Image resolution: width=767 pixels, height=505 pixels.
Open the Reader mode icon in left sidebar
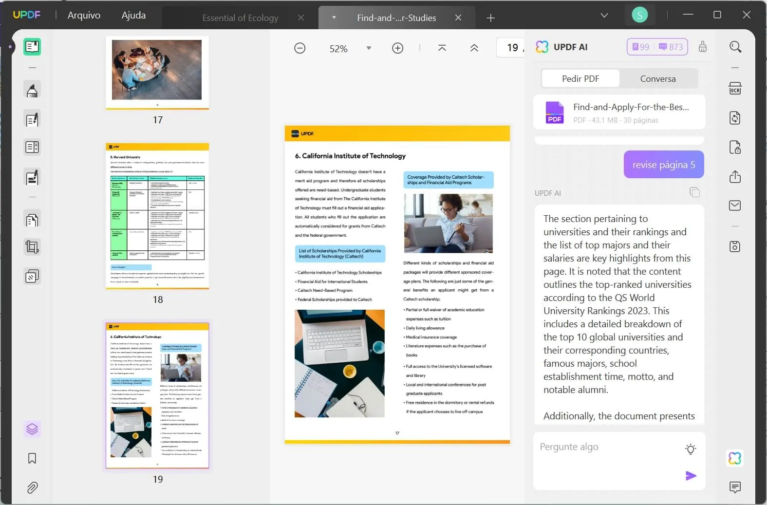tap(32, 47)
